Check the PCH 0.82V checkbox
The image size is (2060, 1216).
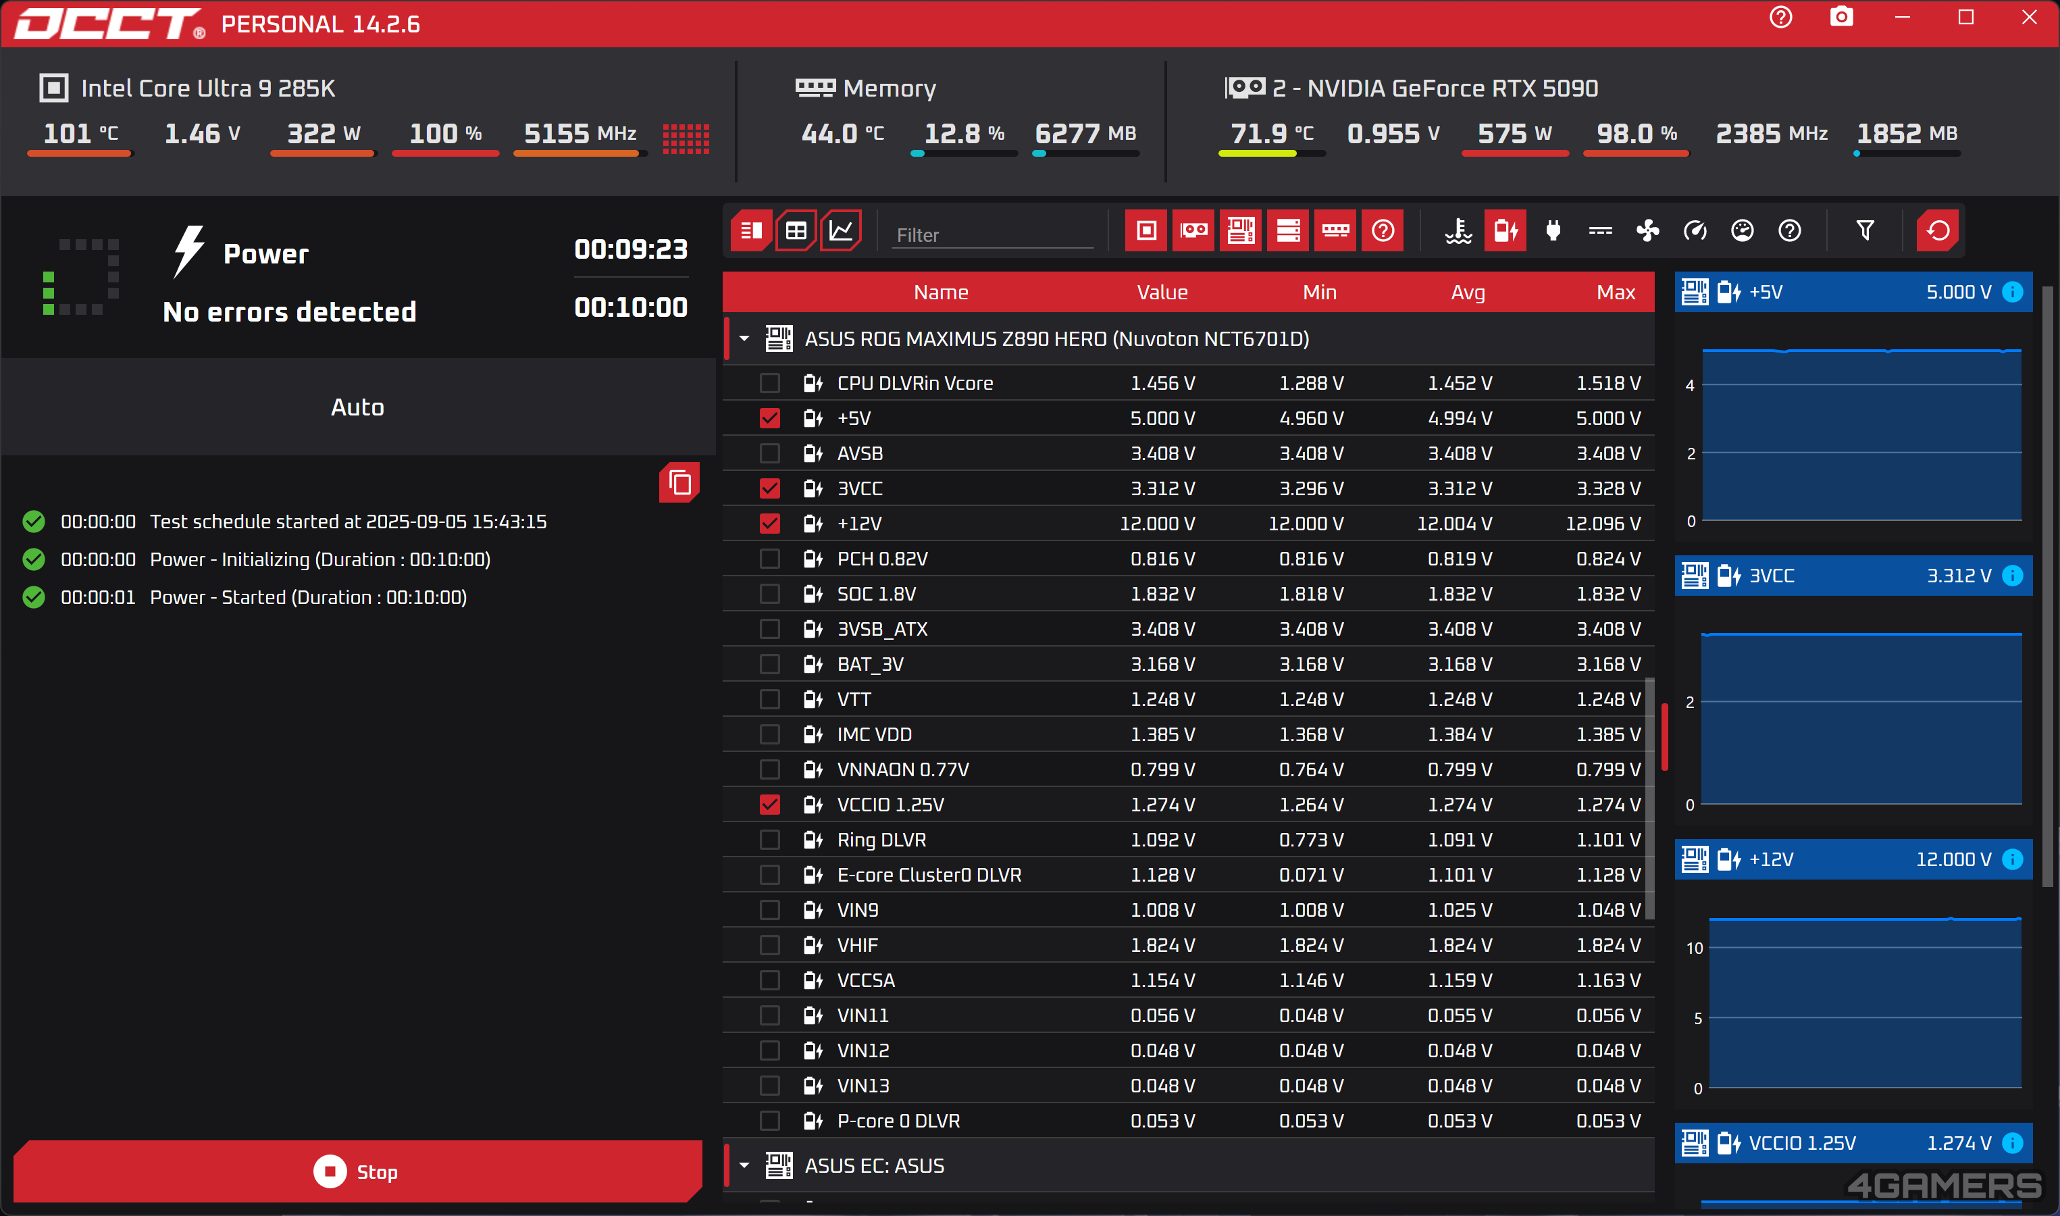pos(770,559)
